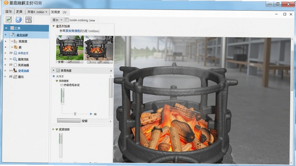
Task: Click the orange app icon in the title bar
Action: click(x=6, y=3)
